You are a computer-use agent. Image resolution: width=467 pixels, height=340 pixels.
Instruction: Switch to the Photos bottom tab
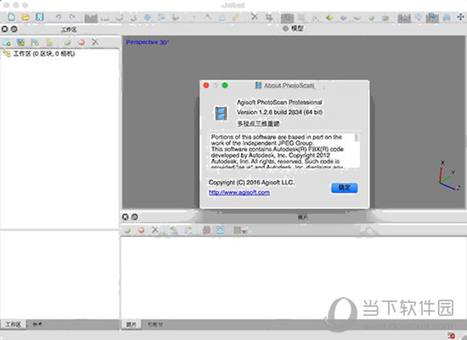[x=132, y=325]
